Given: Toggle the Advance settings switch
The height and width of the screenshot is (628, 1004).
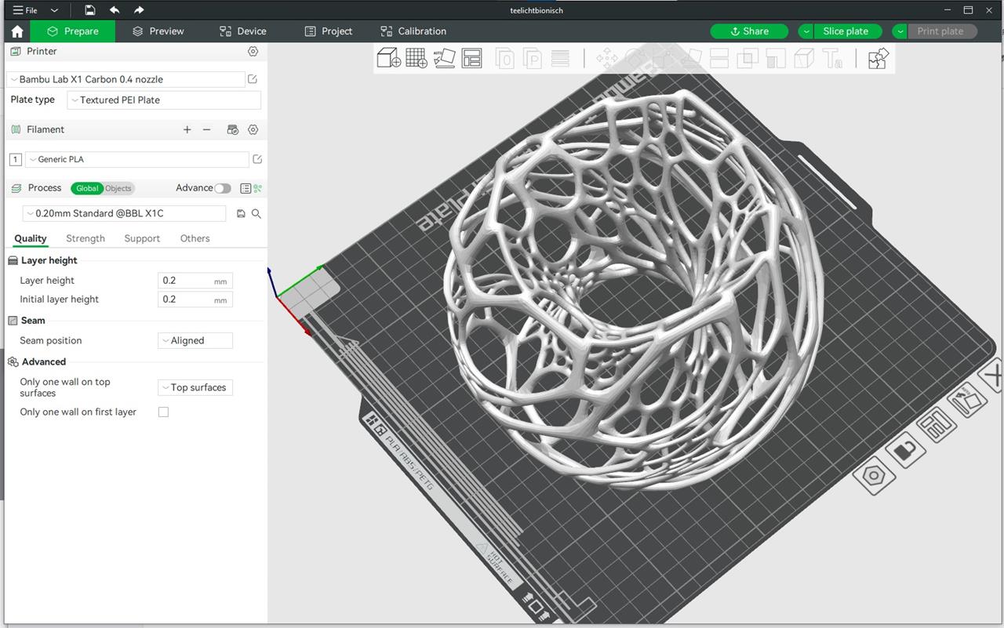Looking at the screenshot, I should [x=223, y=188].
